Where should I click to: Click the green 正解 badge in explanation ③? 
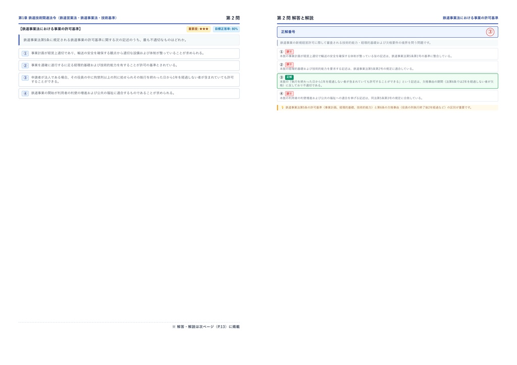click(289, 77)
